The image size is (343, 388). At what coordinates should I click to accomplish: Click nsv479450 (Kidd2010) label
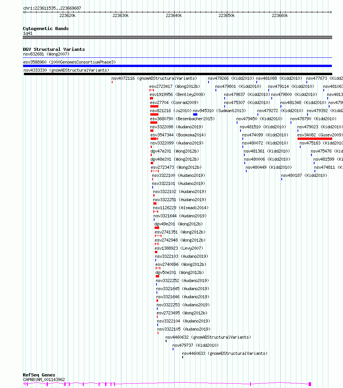coord(259,119)
